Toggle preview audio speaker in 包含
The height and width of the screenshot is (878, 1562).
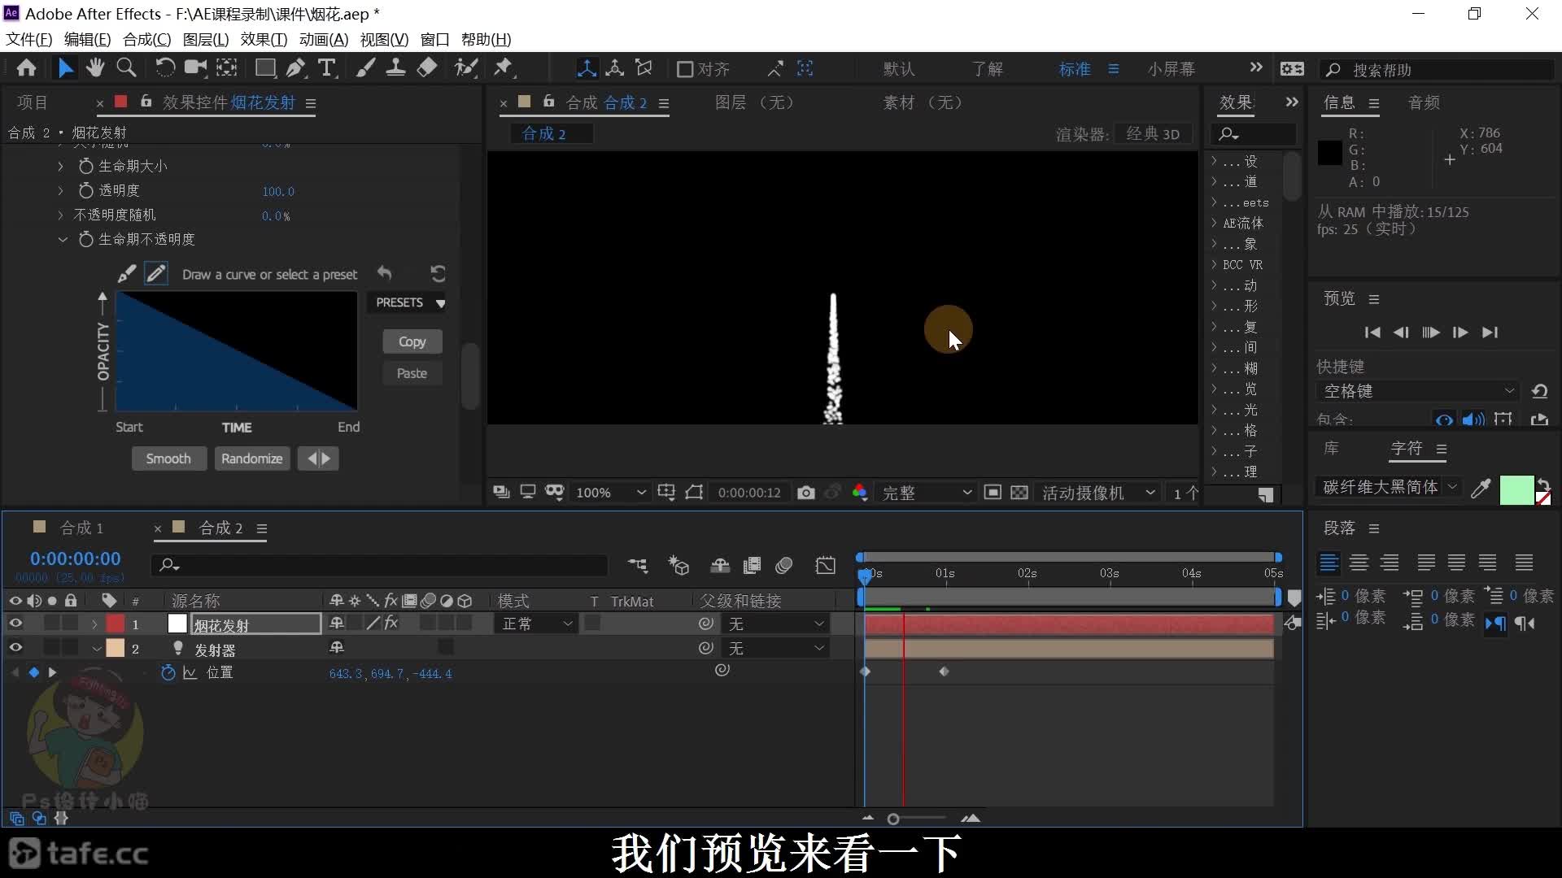point(1473,420)
